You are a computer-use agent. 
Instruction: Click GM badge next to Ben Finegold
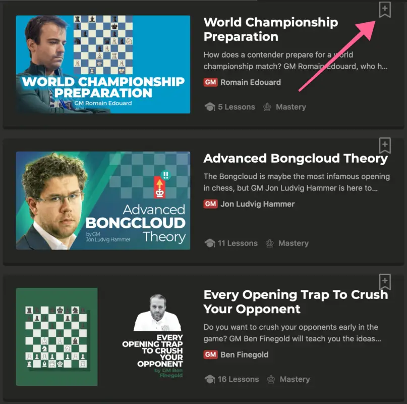[210, 355]
